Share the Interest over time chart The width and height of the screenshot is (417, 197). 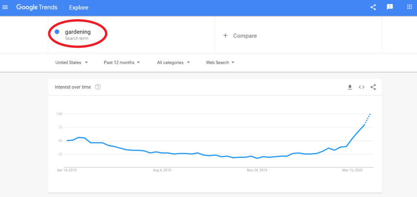pyautogui.click(x=373, y=87)
